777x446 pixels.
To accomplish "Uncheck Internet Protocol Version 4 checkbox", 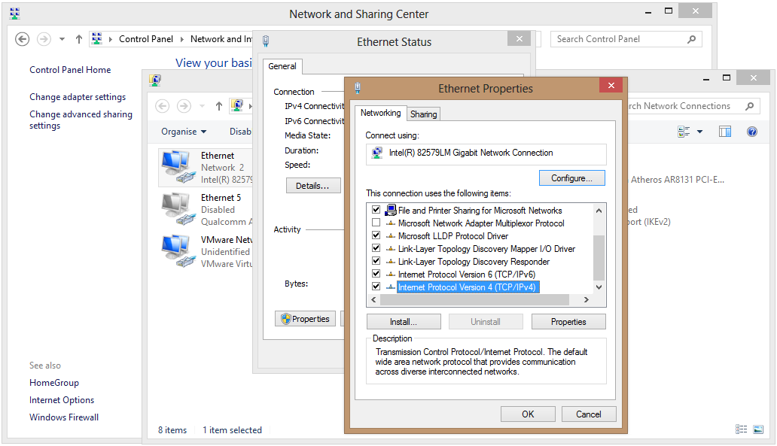I will pos(376,287).
